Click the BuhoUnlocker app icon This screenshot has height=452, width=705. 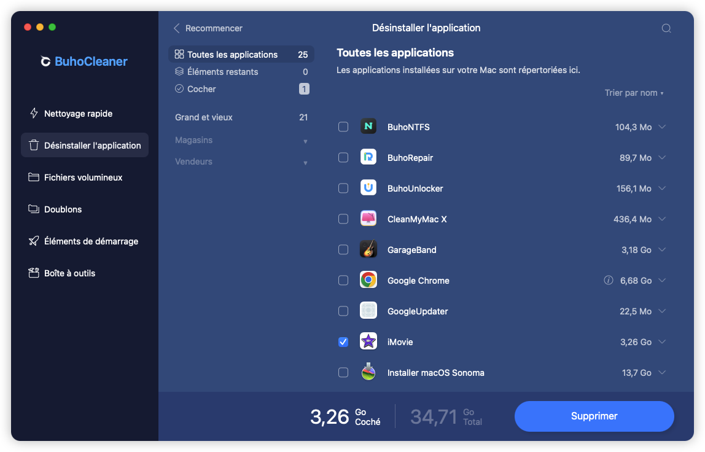tap(368, 188)
